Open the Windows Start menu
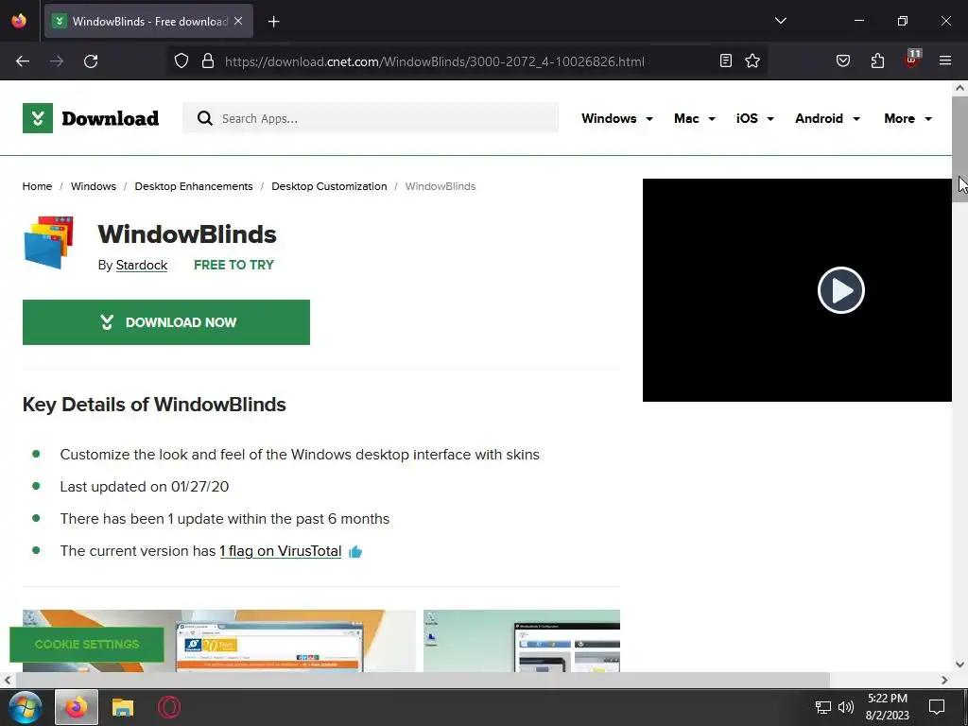The height and width of the screenshot is (726, 968). click(x=26, y=707)
